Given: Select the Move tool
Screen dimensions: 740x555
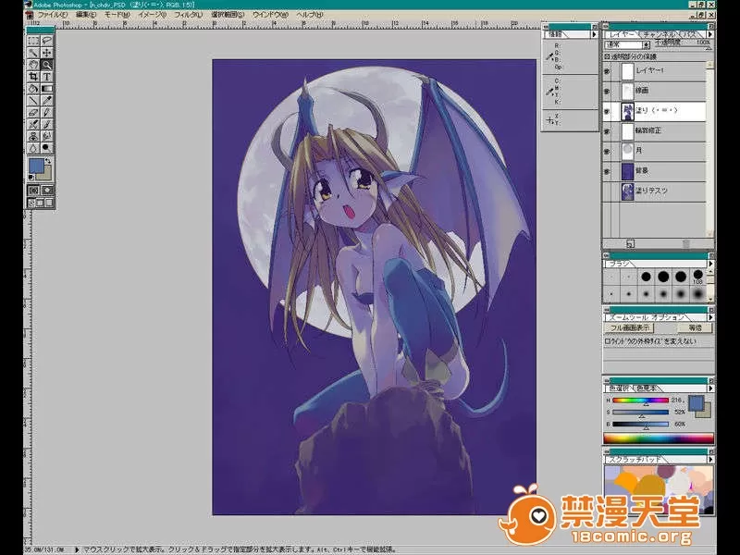Looking at the screenshot, I should pos(46,53).
